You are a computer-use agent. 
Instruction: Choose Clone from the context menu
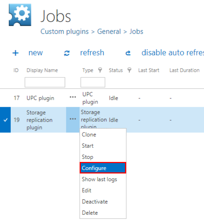(x=103, y=134)
